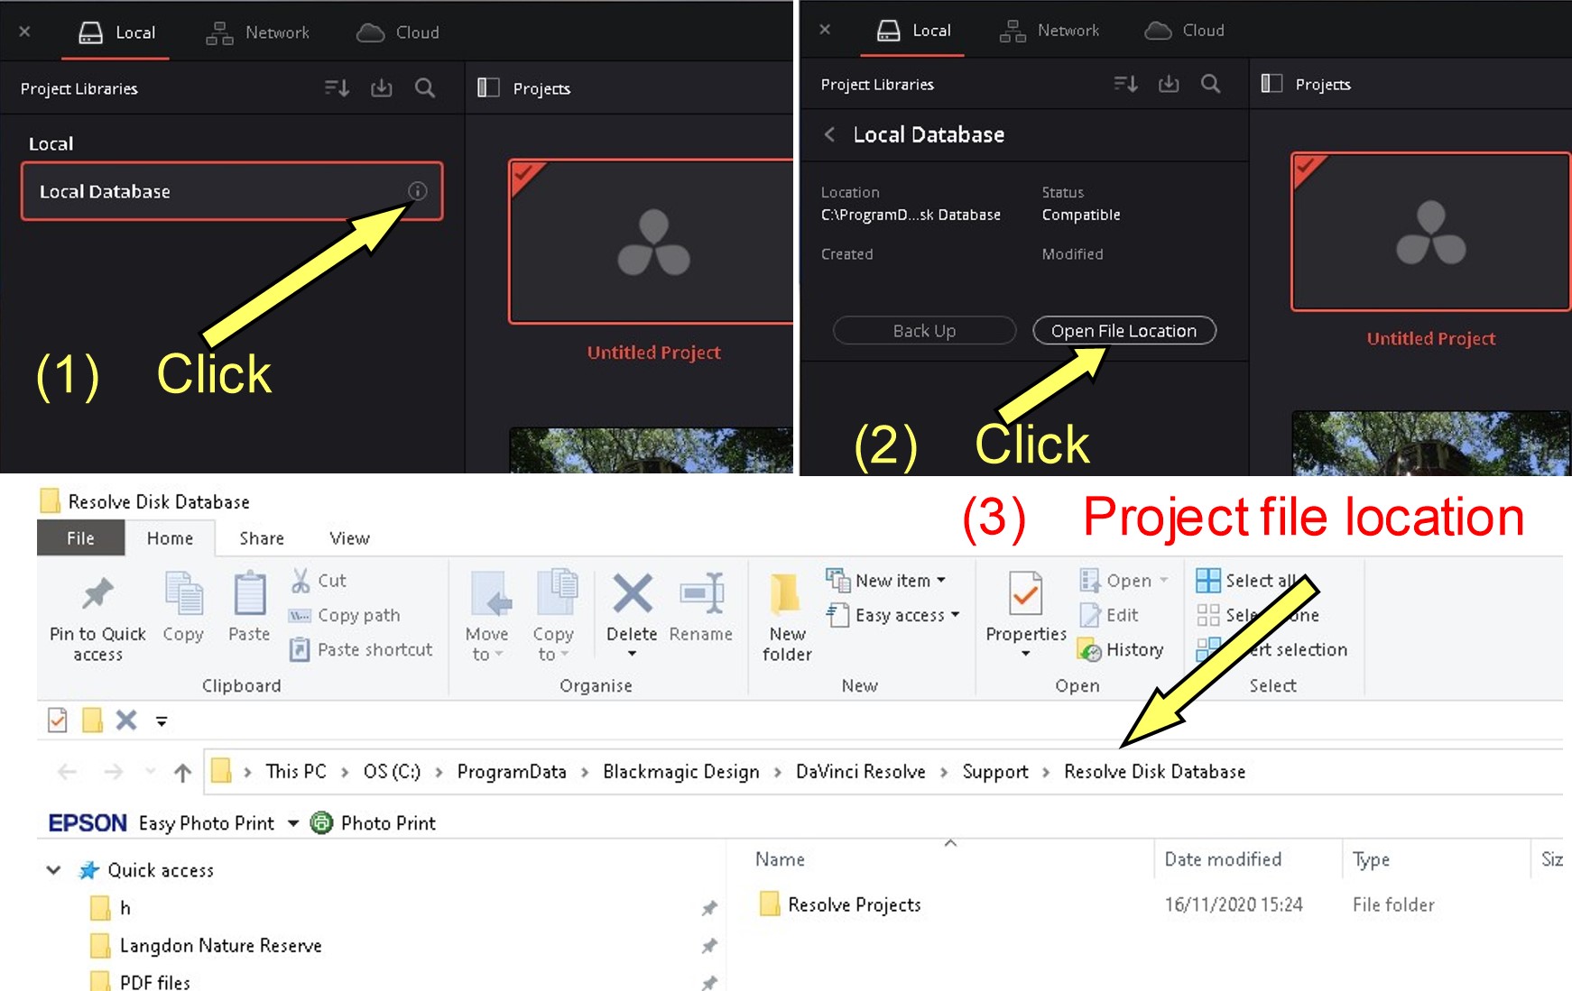Screen dimensions: 1572x991
Task: Click ProgramData in address breadcrumb
Action: tap(512, 772)
